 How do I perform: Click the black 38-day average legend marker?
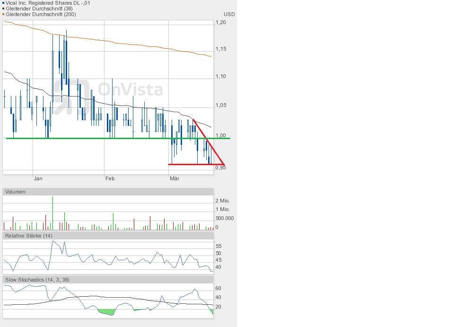point(3,9)
